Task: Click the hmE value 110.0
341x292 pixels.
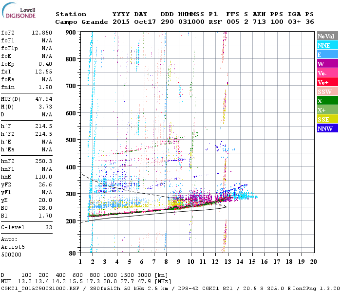Action: [x=43, y=177]
